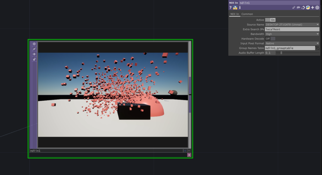Click the Extra Search IPs field
This screenshot has width=322, height=175.
tap(292, 29)
